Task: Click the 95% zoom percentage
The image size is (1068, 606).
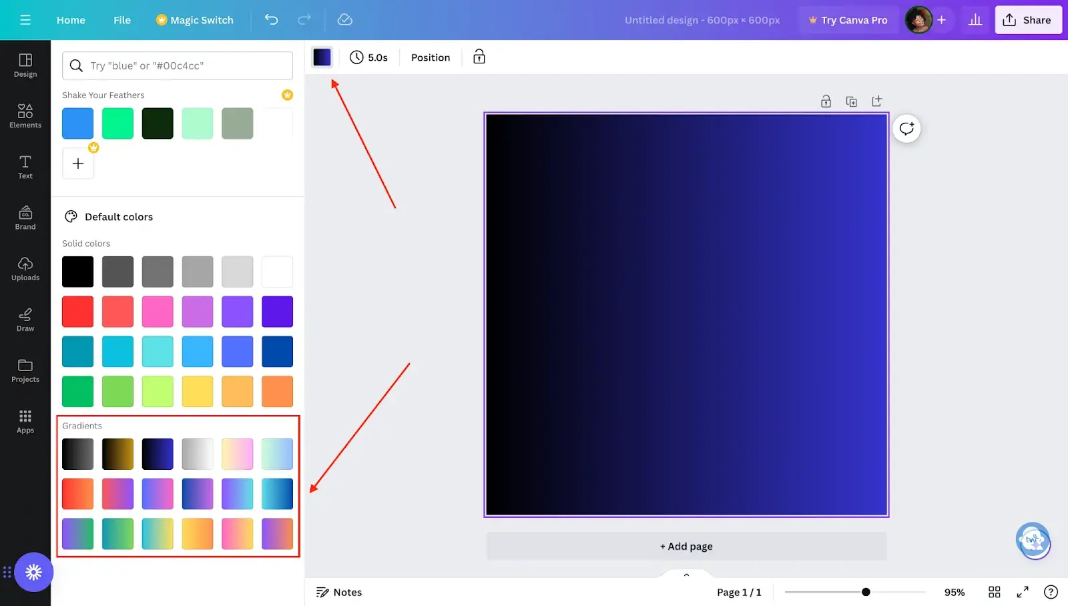Action: 955,592
